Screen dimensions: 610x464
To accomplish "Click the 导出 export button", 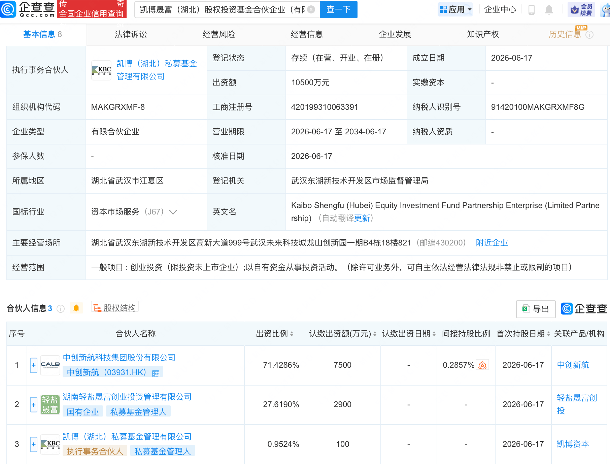I will point(536,309).
